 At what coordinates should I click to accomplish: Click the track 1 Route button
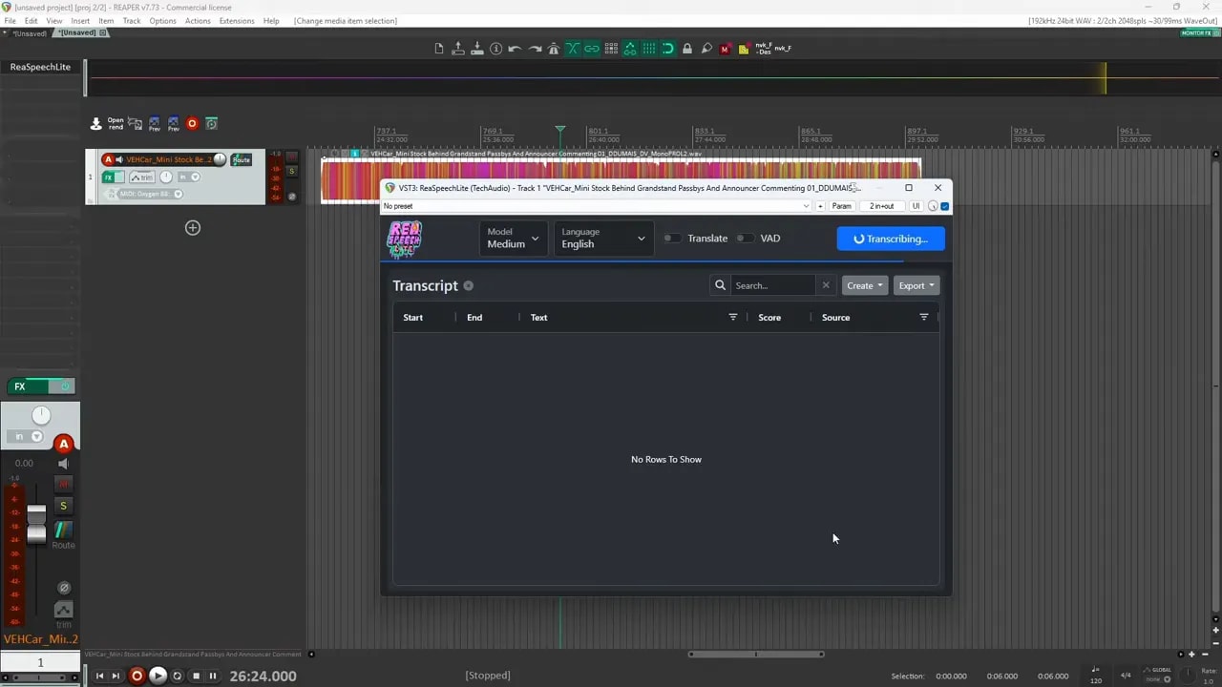241,159
